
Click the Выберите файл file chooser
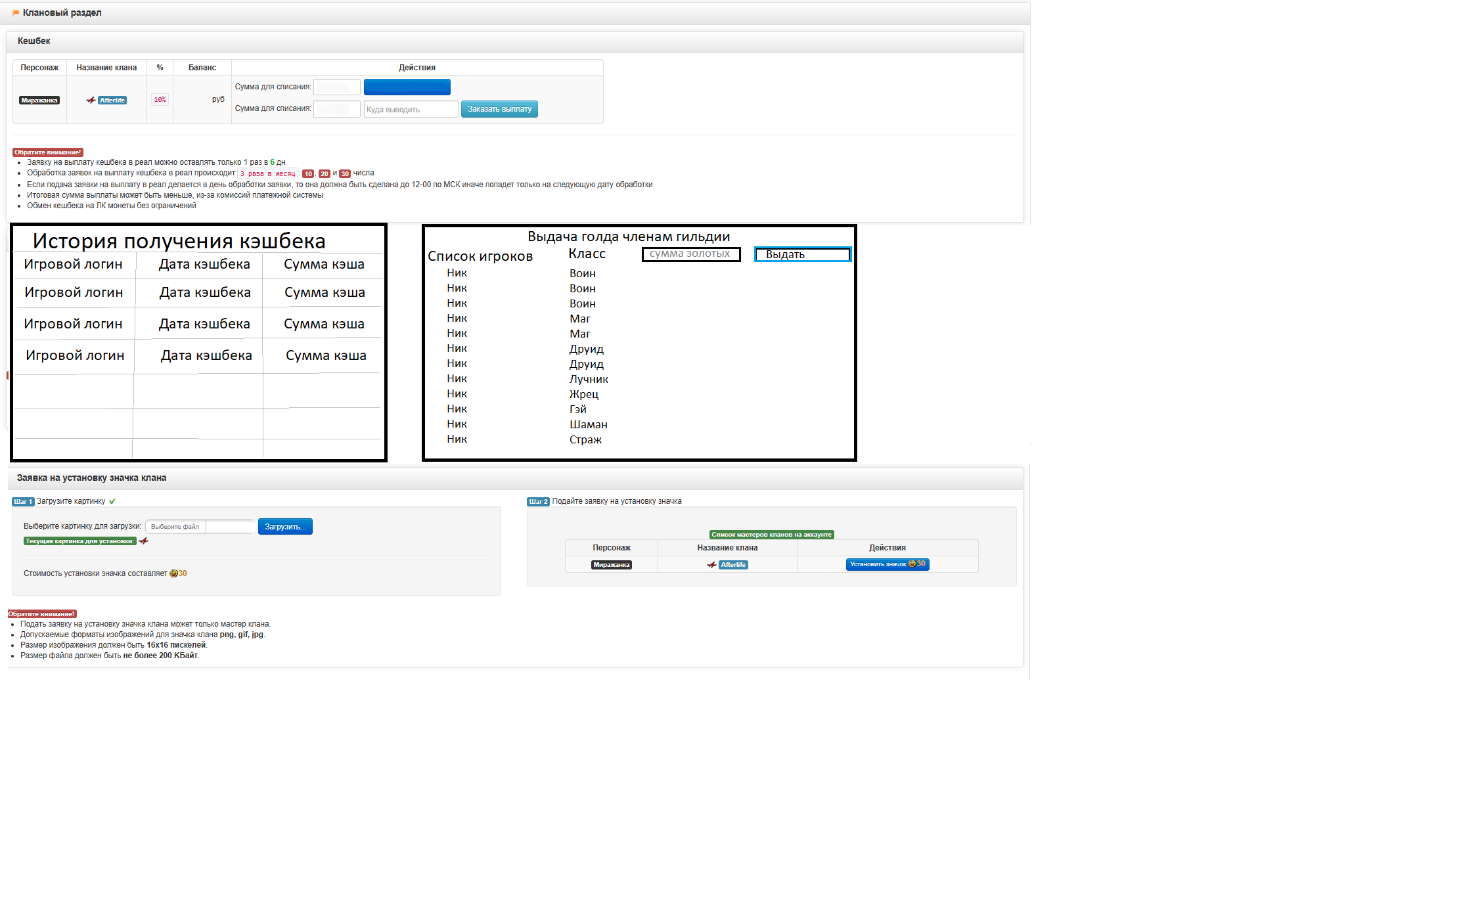pyautogui.click(x=175, y=527)
